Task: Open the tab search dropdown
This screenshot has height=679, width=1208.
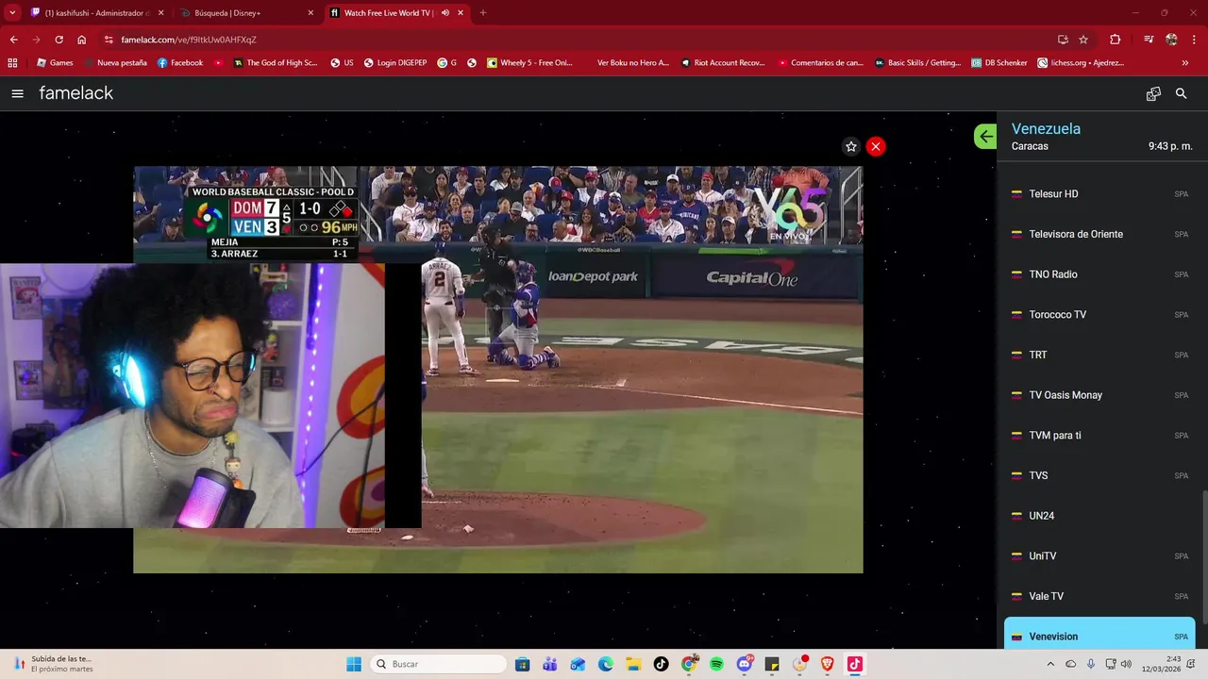Action: click(12, 13)
